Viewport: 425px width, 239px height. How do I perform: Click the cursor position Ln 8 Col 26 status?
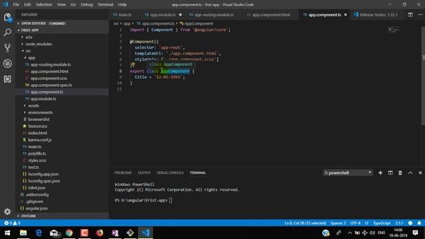(x=305, y=223)
